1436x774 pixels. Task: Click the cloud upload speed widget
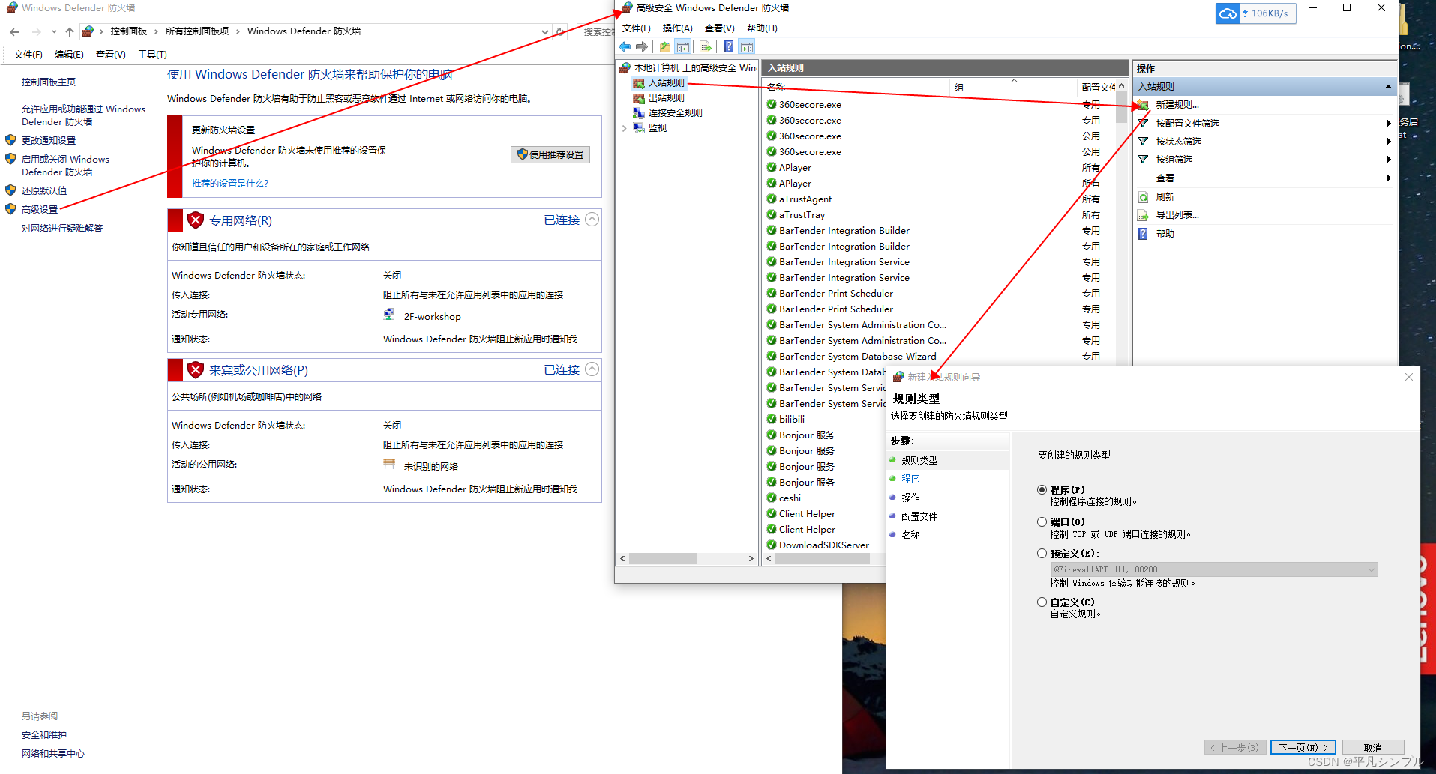coord(1255,13)
